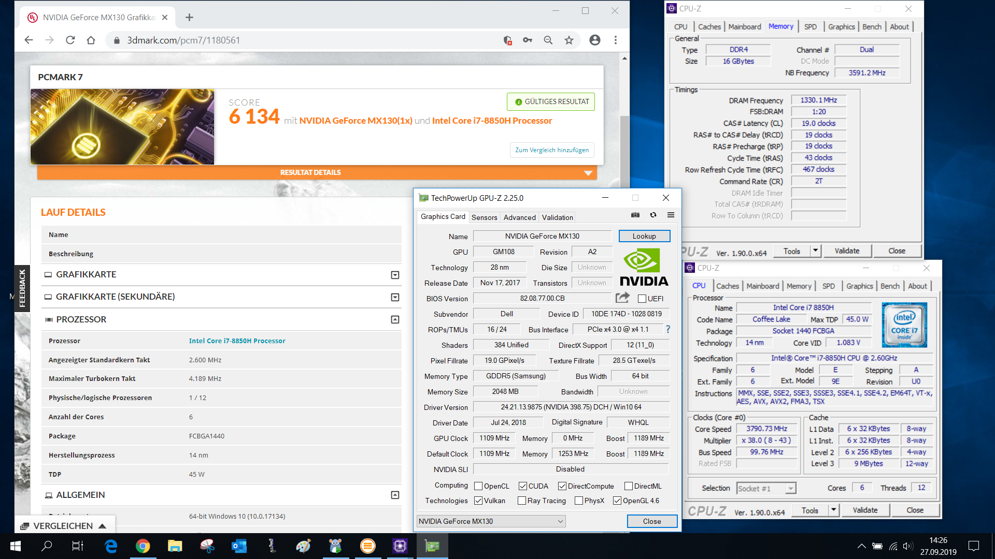
Task: Click CPU-Z taskbar icon
Action: click(400, 546)
